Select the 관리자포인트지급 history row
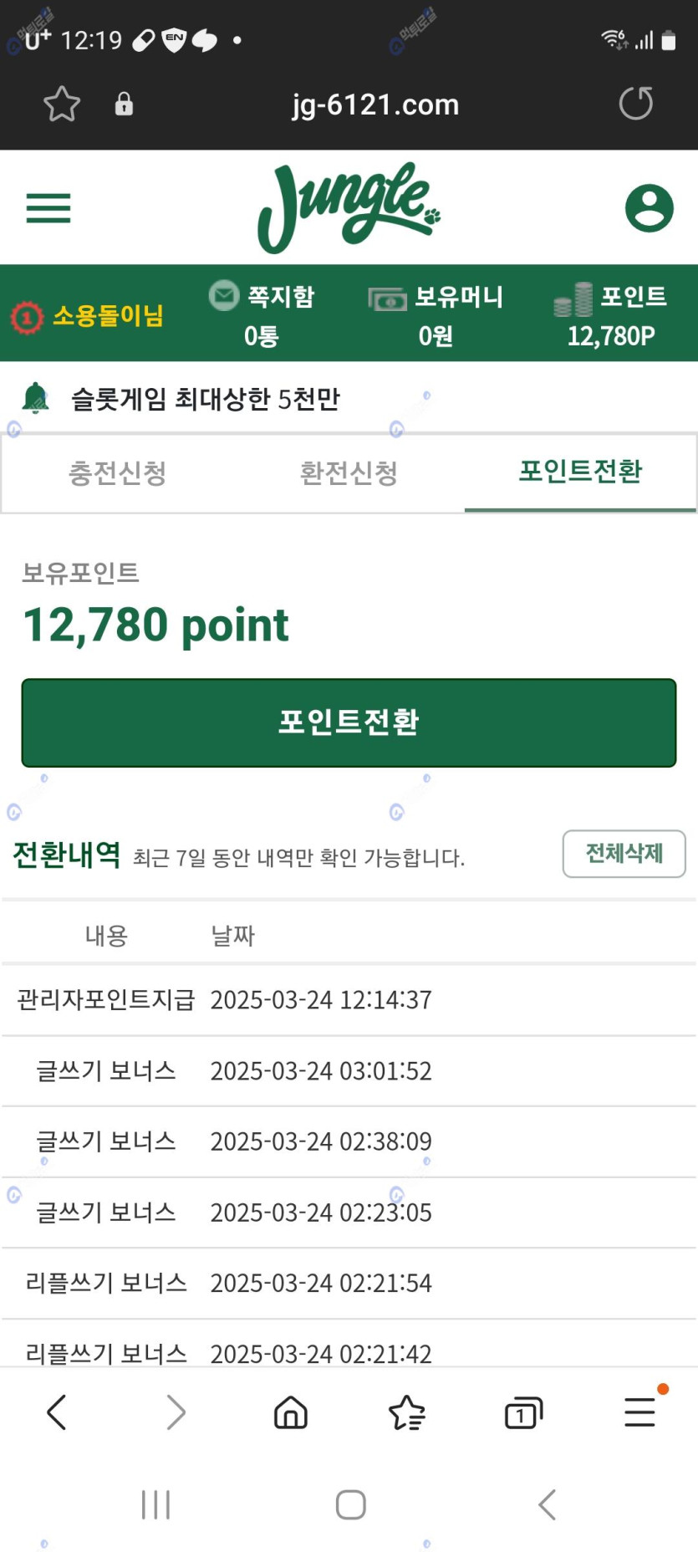The height and width of the screenshot is (1552, 698). (x=349, y=1000)
